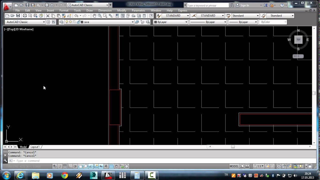
Task: Click the Help question mark toolbar icon
Action: point(151,15)
